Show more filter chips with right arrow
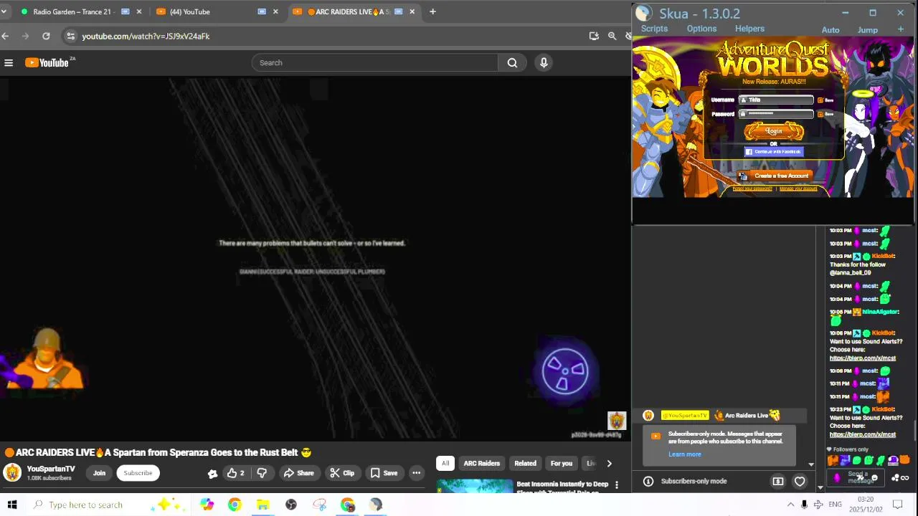Screen dimensions: 918x516 click(609, 464)
